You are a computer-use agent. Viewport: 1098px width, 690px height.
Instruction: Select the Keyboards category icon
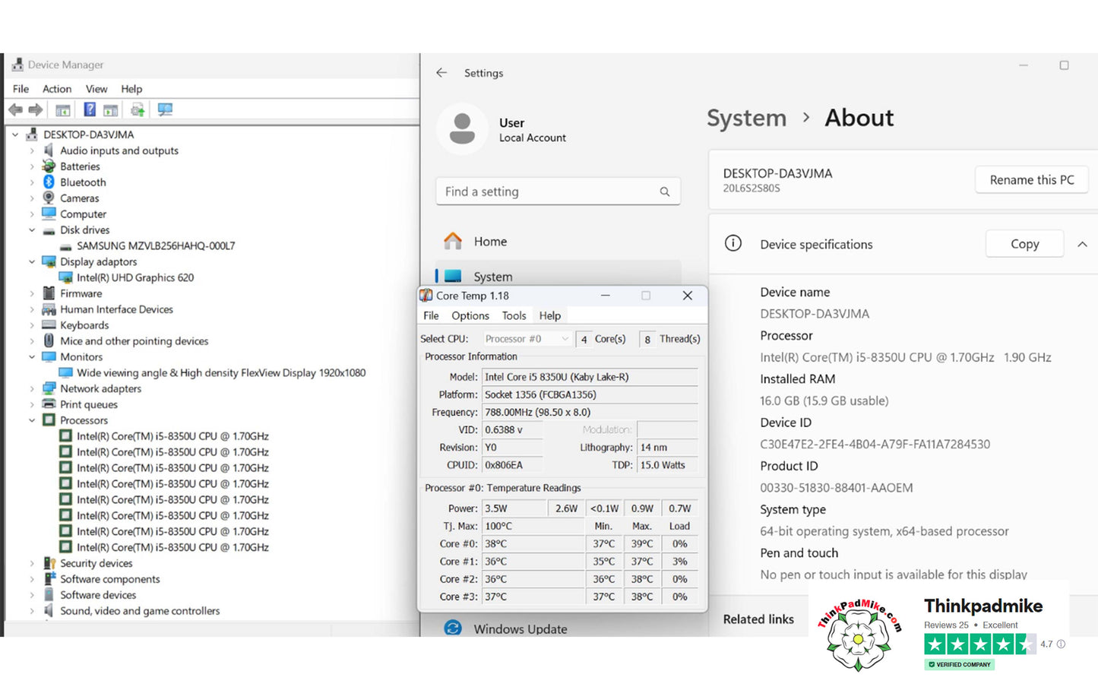(x=49, y=325)
